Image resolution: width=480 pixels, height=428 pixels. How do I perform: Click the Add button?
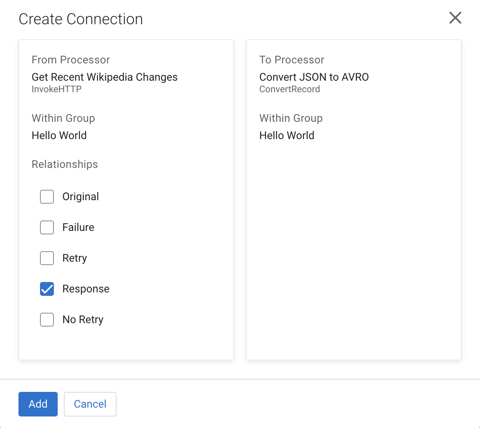[x=38, y=404]
